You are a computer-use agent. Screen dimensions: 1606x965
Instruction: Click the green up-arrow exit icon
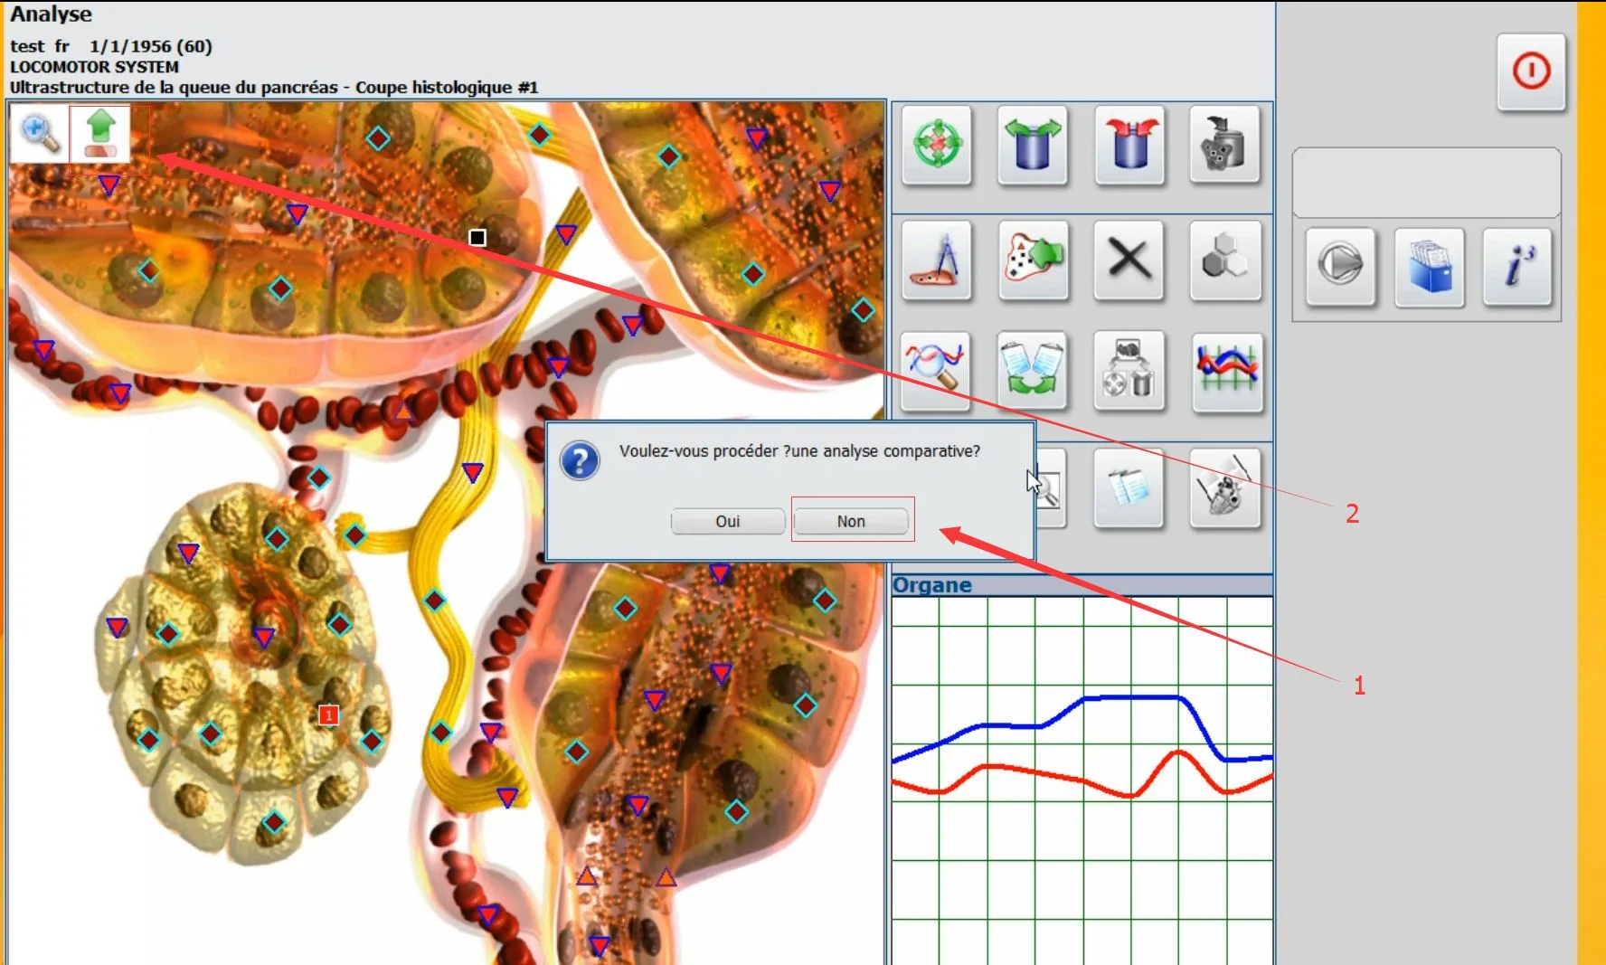(x=100, y=134)
